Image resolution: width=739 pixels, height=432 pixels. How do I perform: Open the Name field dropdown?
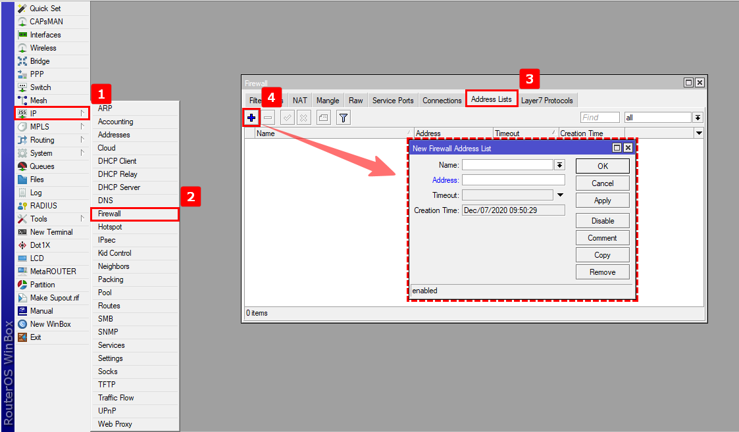point(560,165)
